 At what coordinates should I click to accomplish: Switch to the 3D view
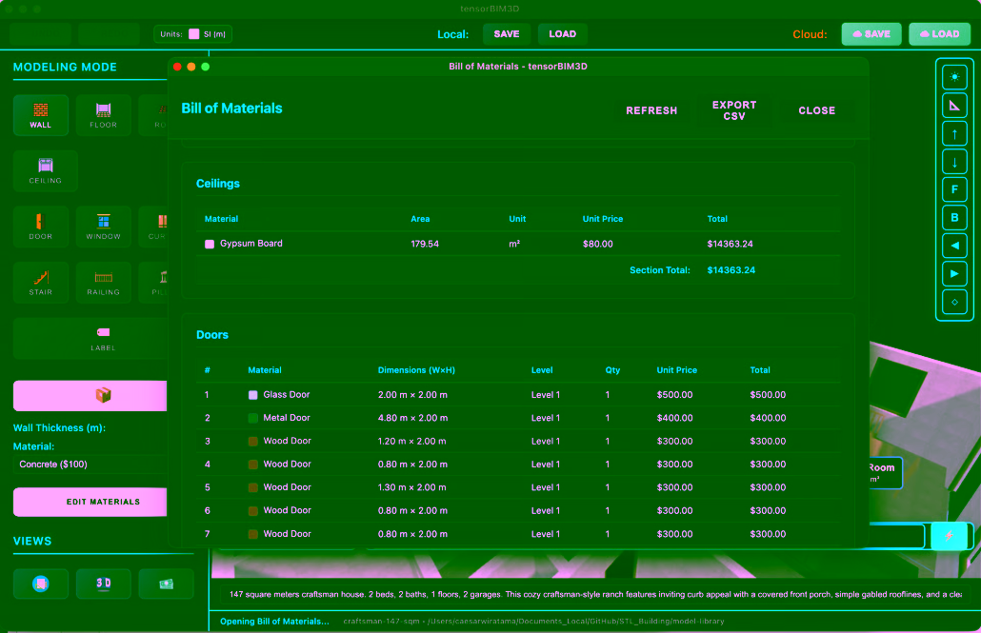[103, 584]
